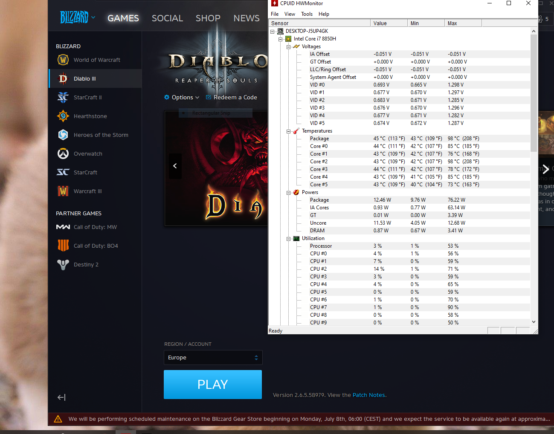Collapse the Powers tree node
554x434 pixels.
pyautogui.click(x=289, y=193)
